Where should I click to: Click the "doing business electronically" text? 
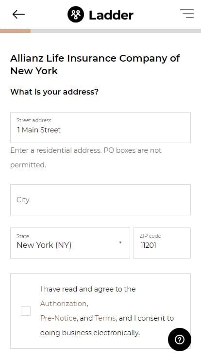click(x=90, y=333)
